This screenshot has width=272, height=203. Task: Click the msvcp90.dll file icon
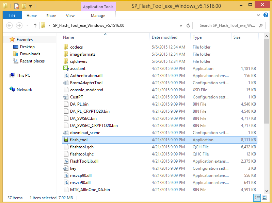pyautogui.click(x=66, y=176)
